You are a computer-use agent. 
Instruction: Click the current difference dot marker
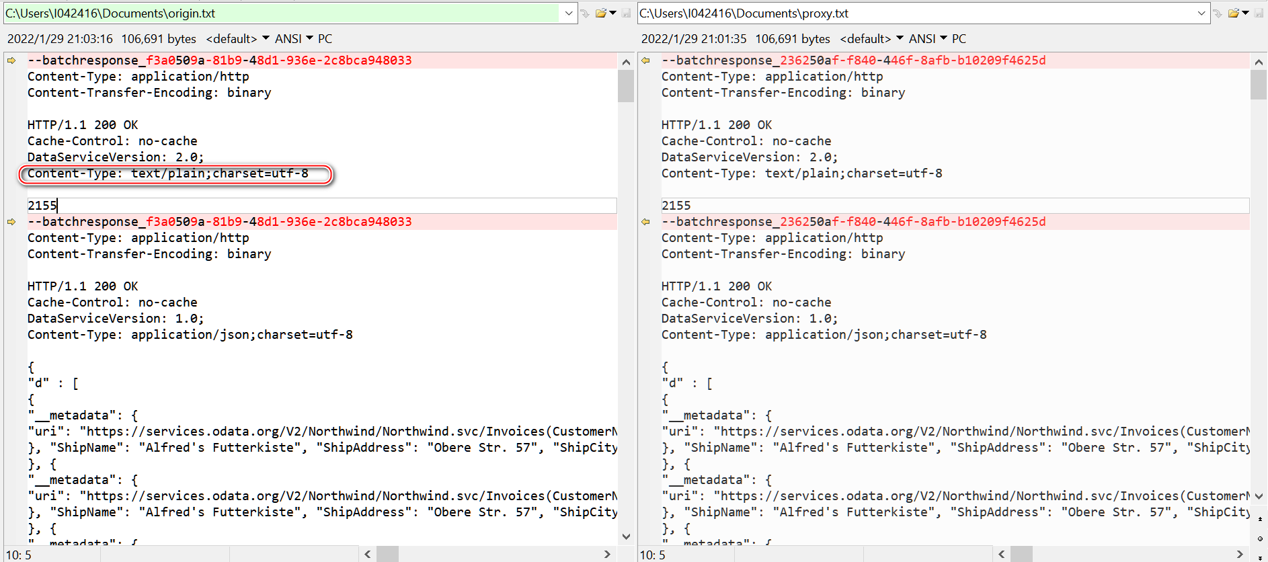[x=1260, y=538]
